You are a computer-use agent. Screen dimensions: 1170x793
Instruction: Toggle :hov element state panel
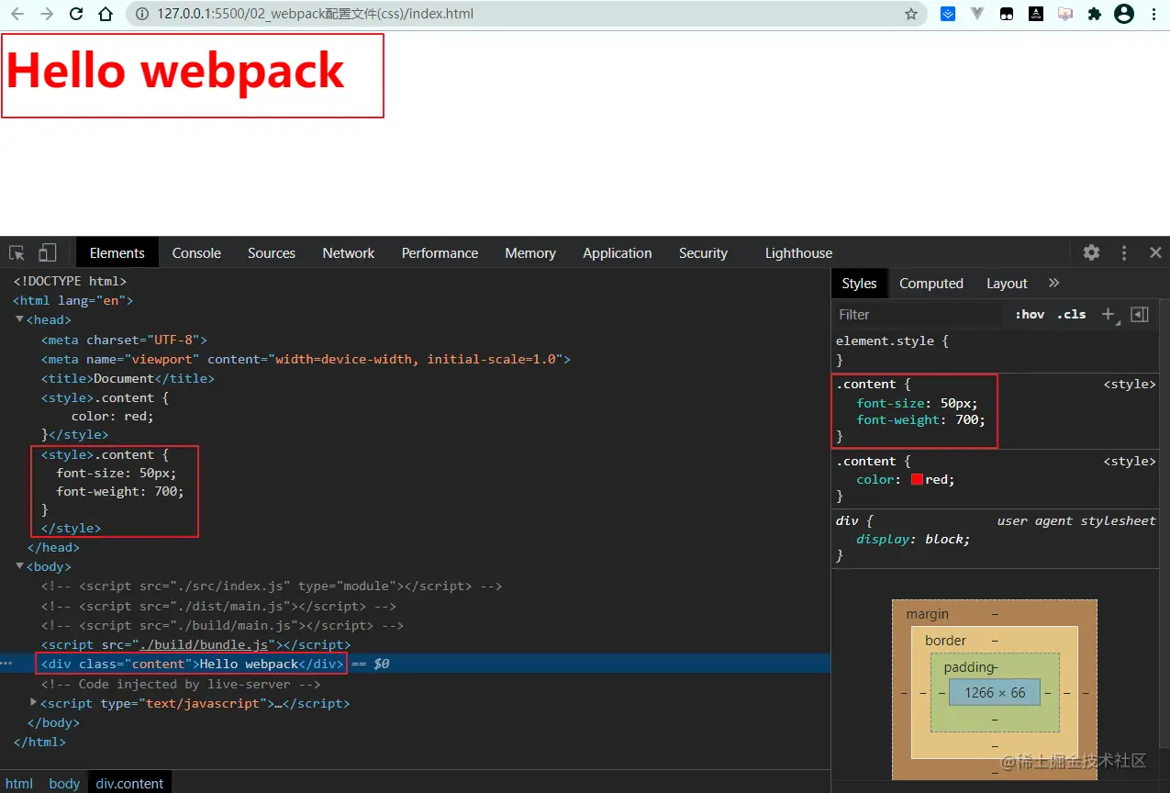[1030, 314]
